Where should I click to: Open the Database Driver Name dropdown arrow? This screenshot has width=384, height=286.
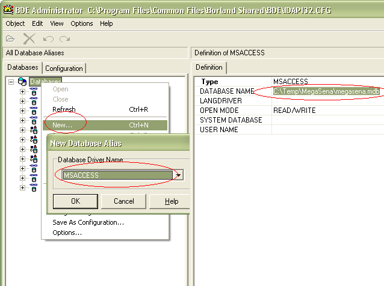(178, 175)
